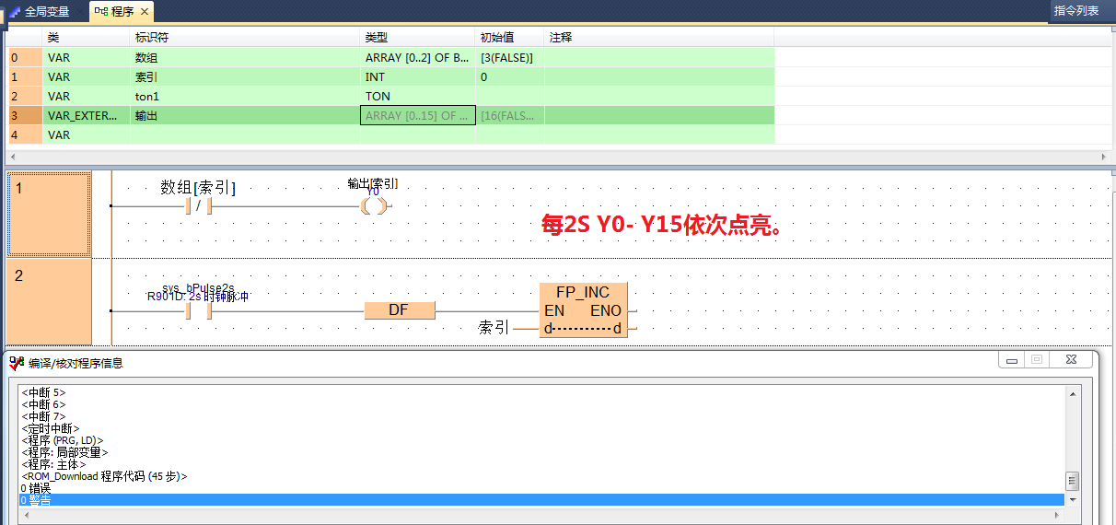Viewport: 1116px width, 525px height.
Task: Open the type cell ARRAY [0..15] of 输出
Action: [x=417, y=116]
